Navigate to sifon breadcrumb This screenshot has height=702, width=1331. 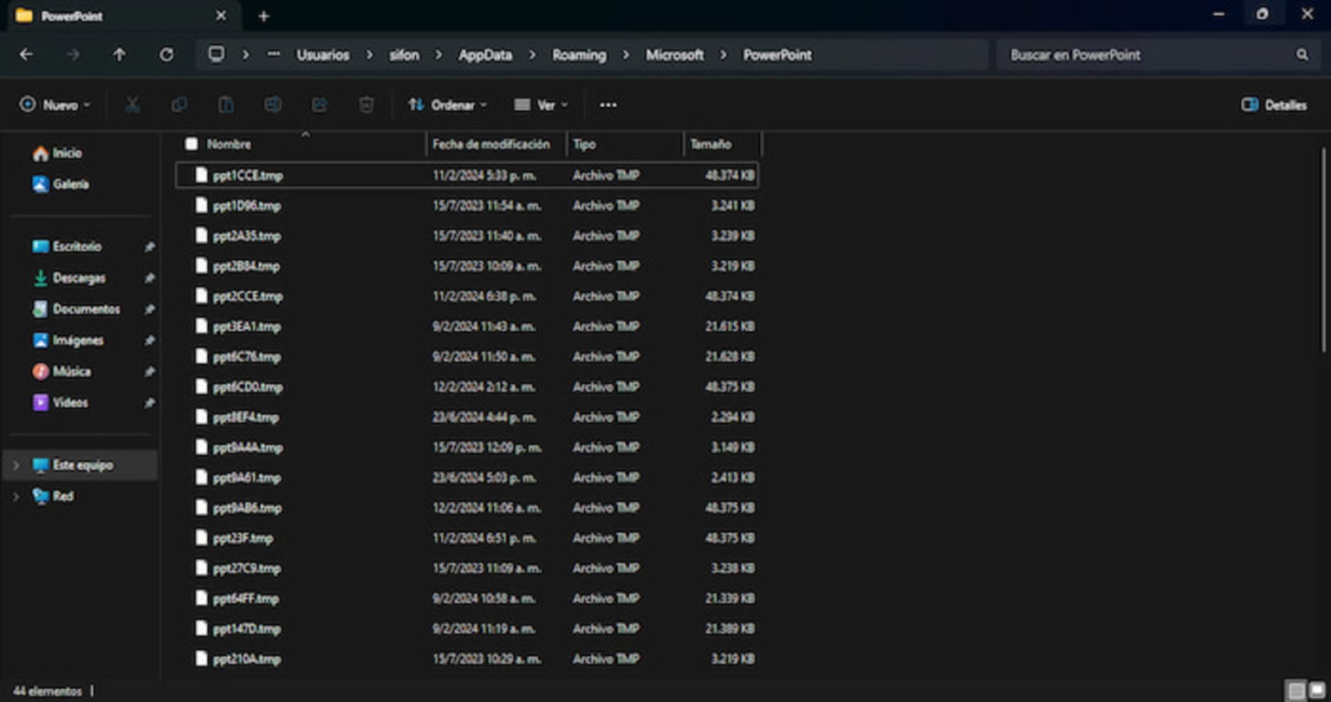pyautogui.click(x=404, y=55)
